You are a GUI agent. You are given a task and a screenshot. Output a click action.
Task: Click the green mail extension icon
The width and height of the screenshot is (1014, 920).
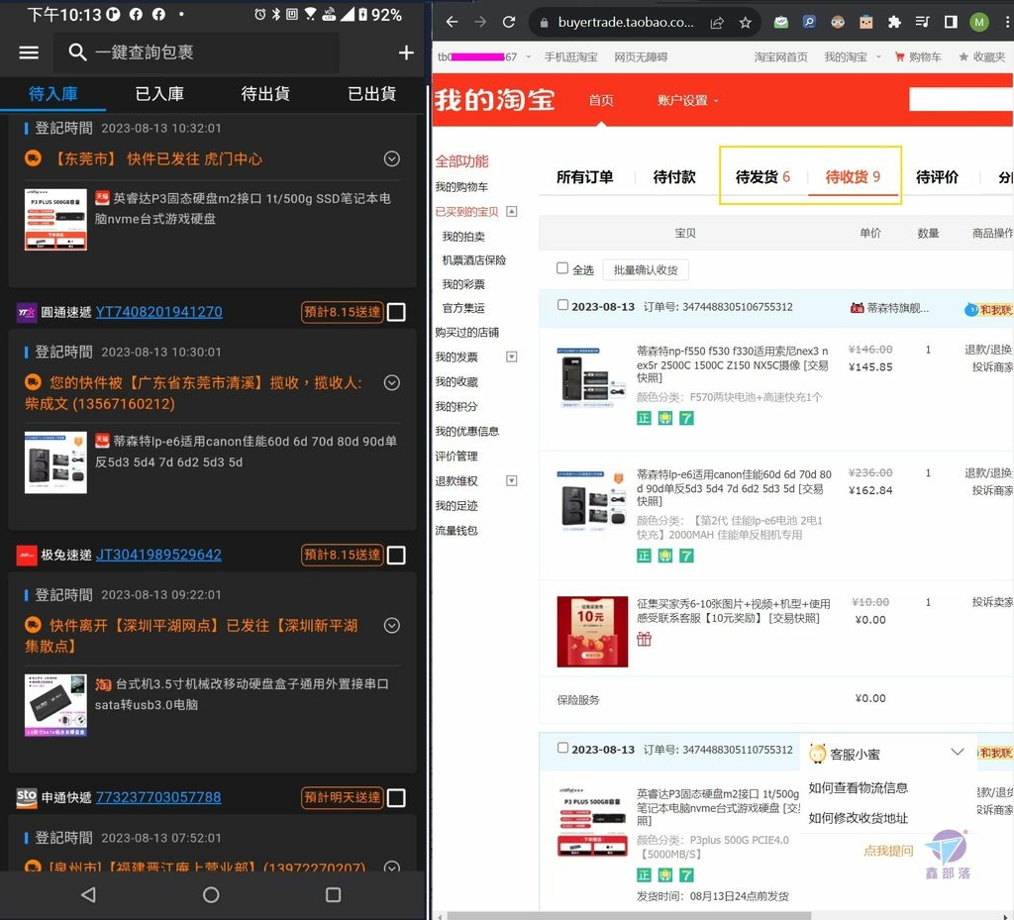pos(781,22)
